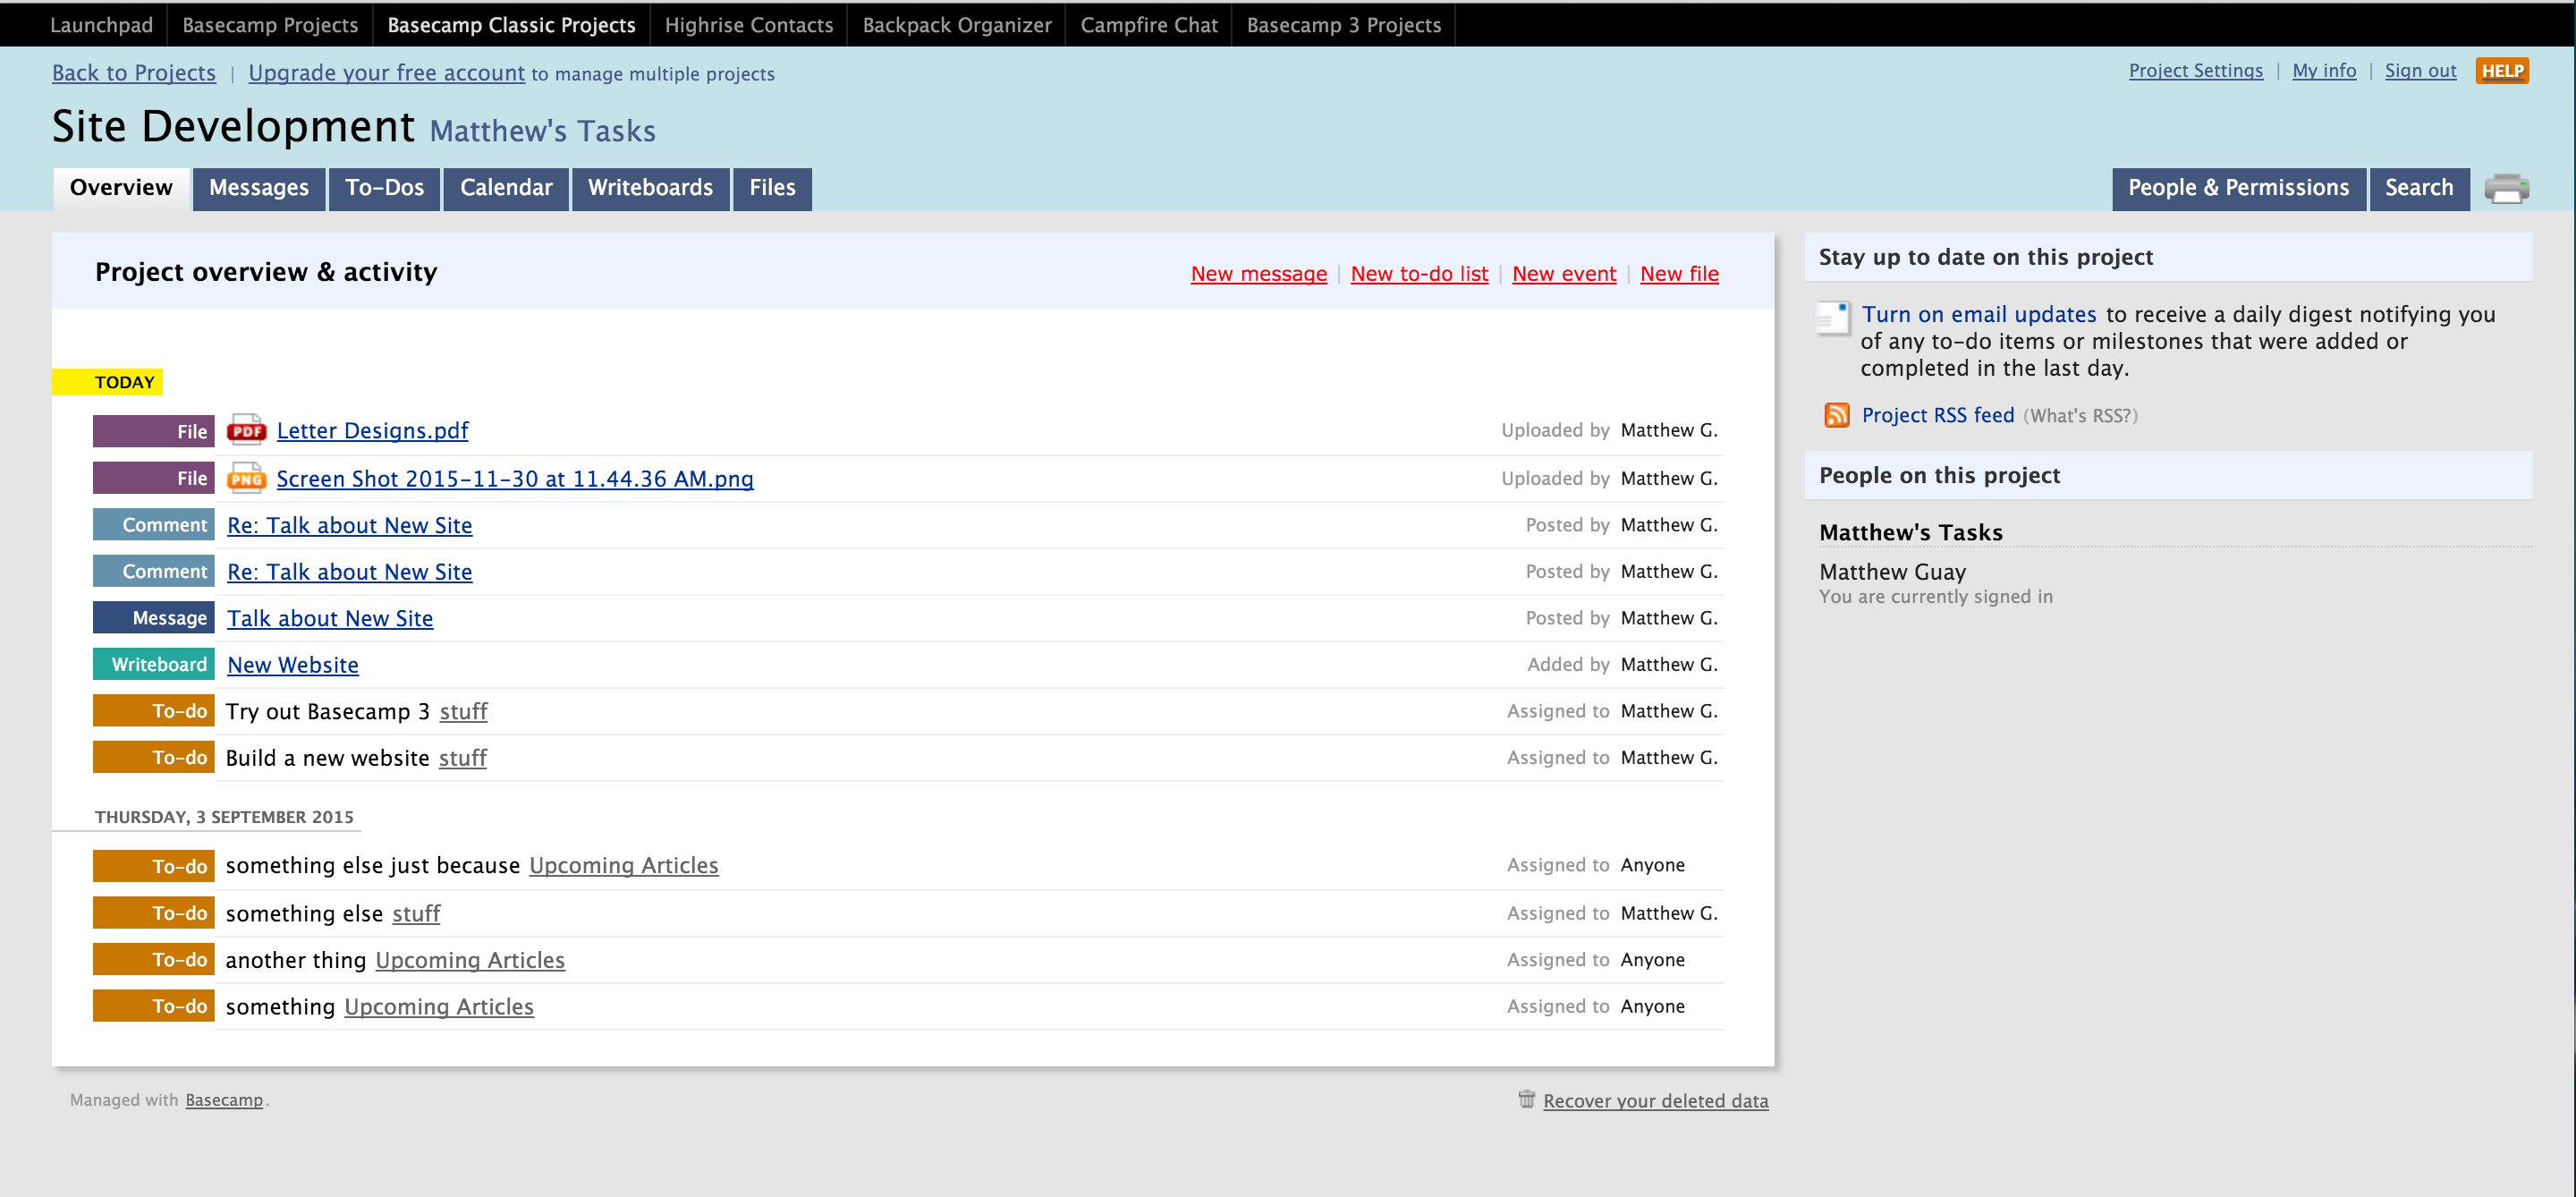Open second Re: Talk about New Site comment
The height and width of the screenshot is (1197, 2576).
(x=350, y=572)
